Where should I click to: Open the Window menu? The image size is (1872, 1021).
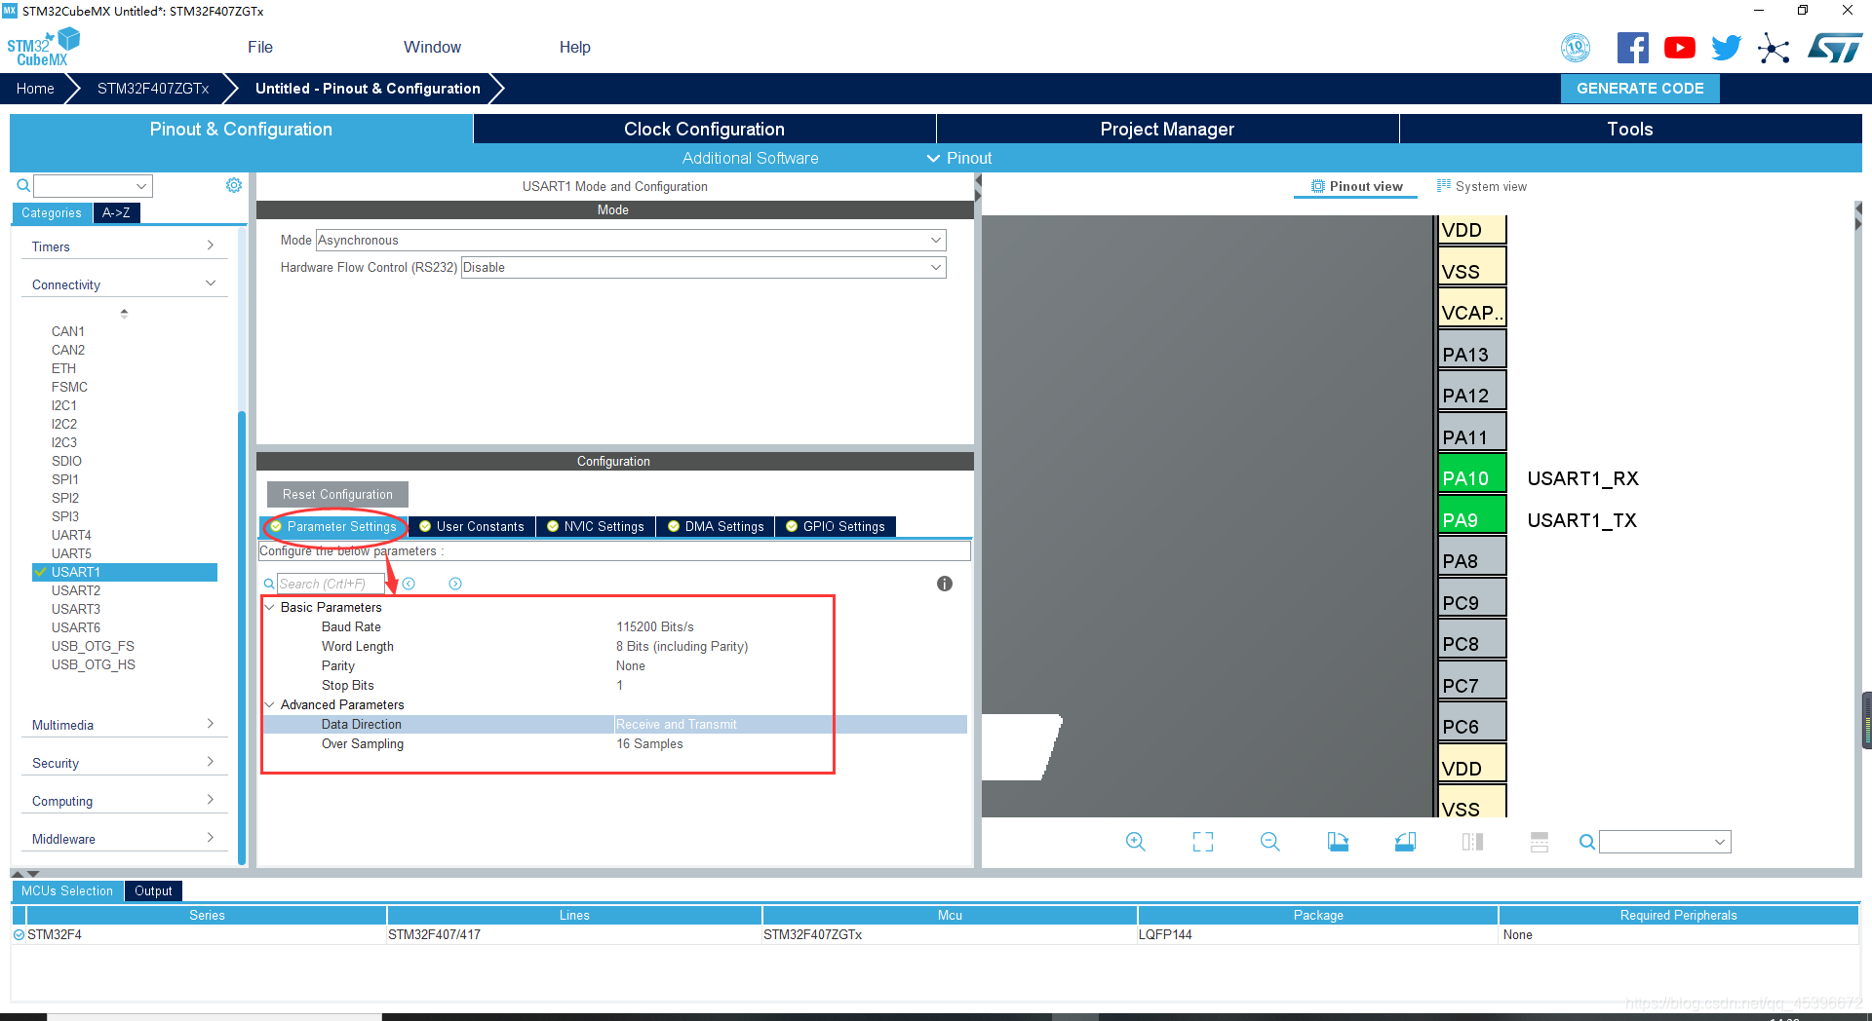click(432, 47)
